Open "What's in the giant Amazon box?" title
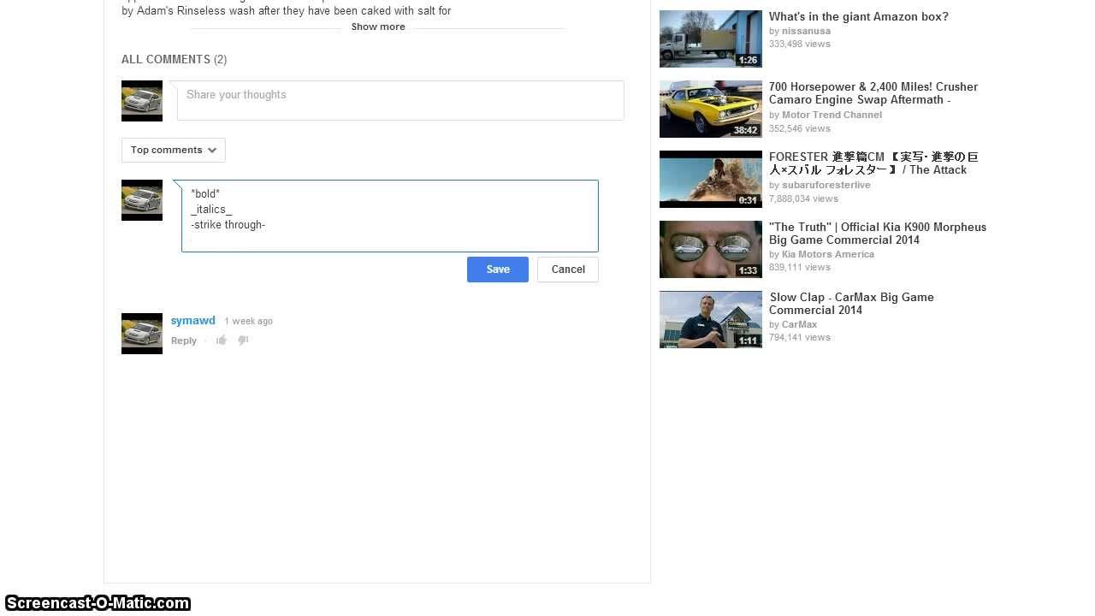1095x616 pixels. [x=858, y=16]
